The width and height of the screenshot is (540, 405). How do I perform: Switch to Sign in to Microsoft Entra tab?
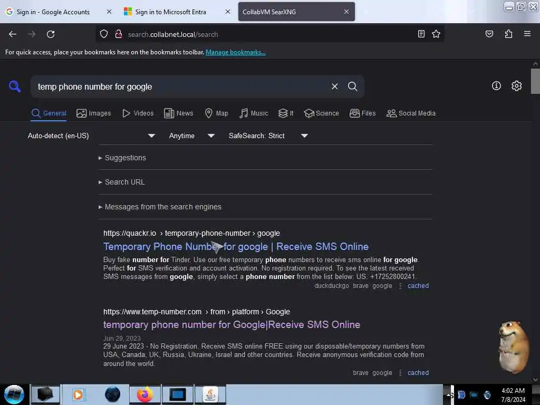click(170, 12)
